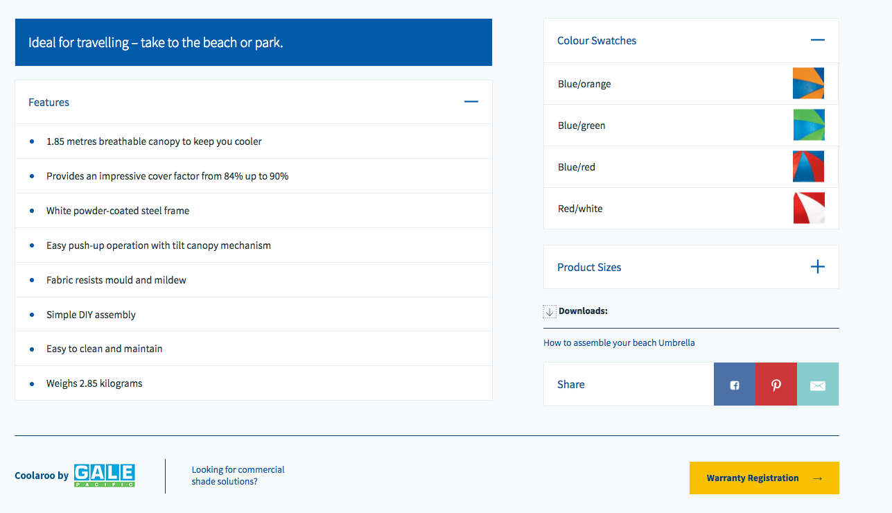This screenshot has height=513, width=892.
Task: Click the 'Blue/orange' label
Action: (x=584, y=84)
